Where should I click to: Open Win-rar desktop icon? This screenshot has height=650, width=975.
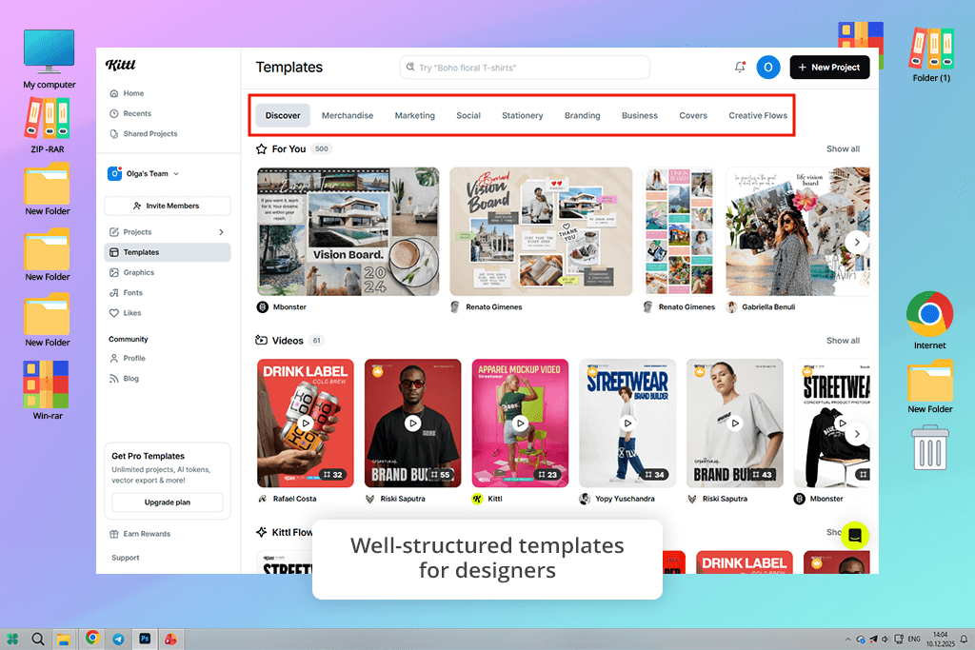[x=48, y=390]
